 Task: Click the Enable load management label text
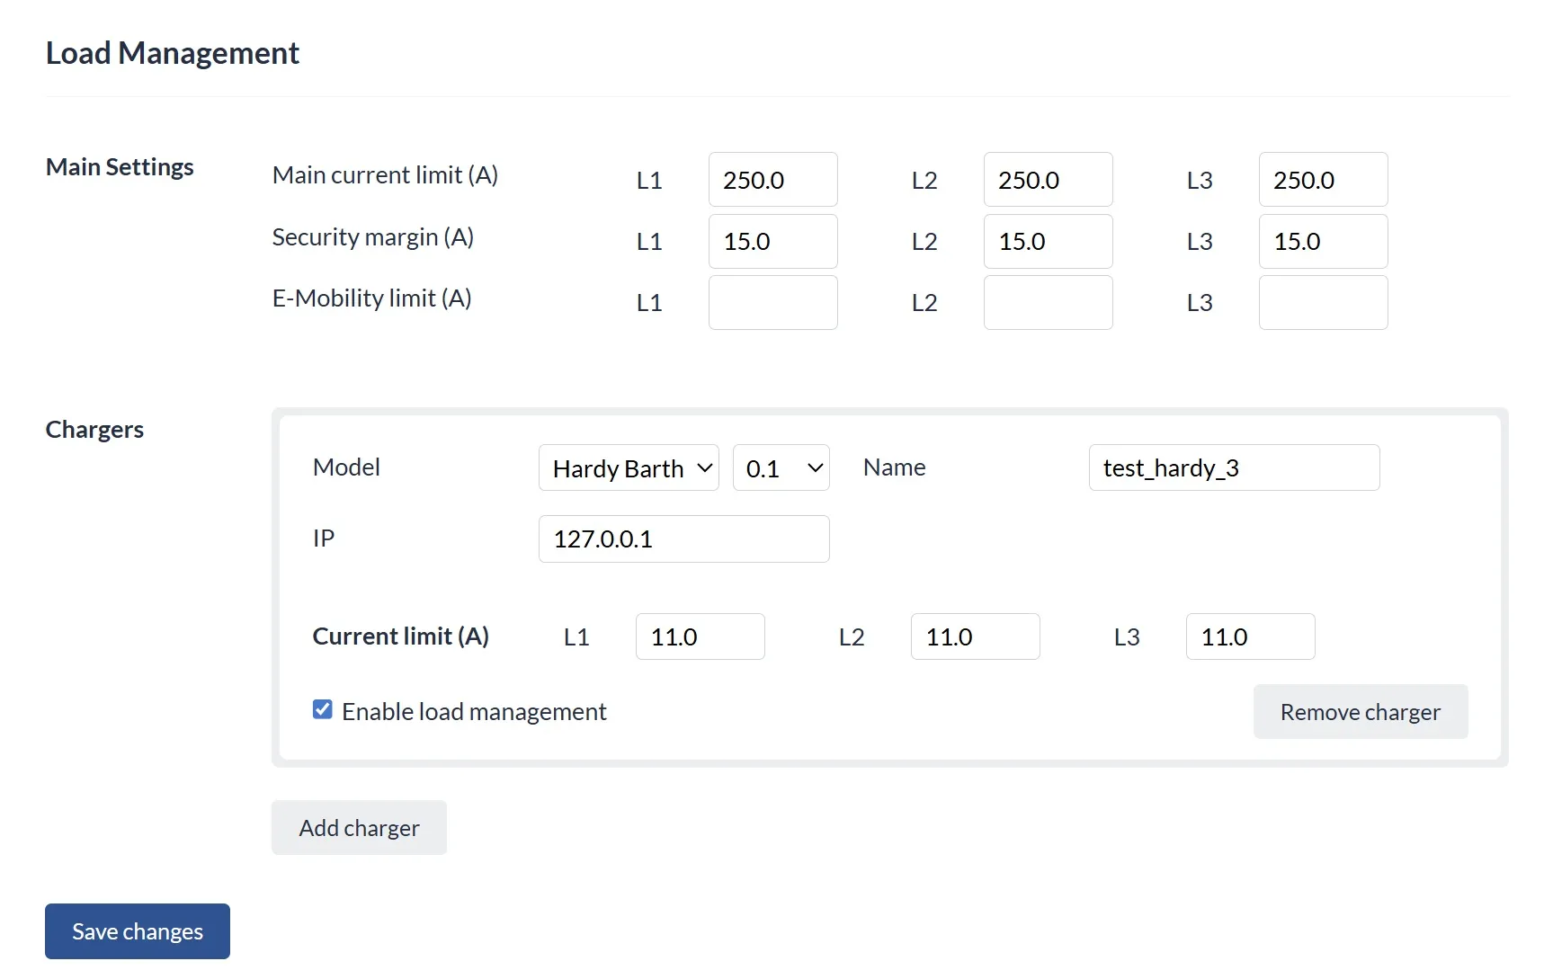point(474,711)
